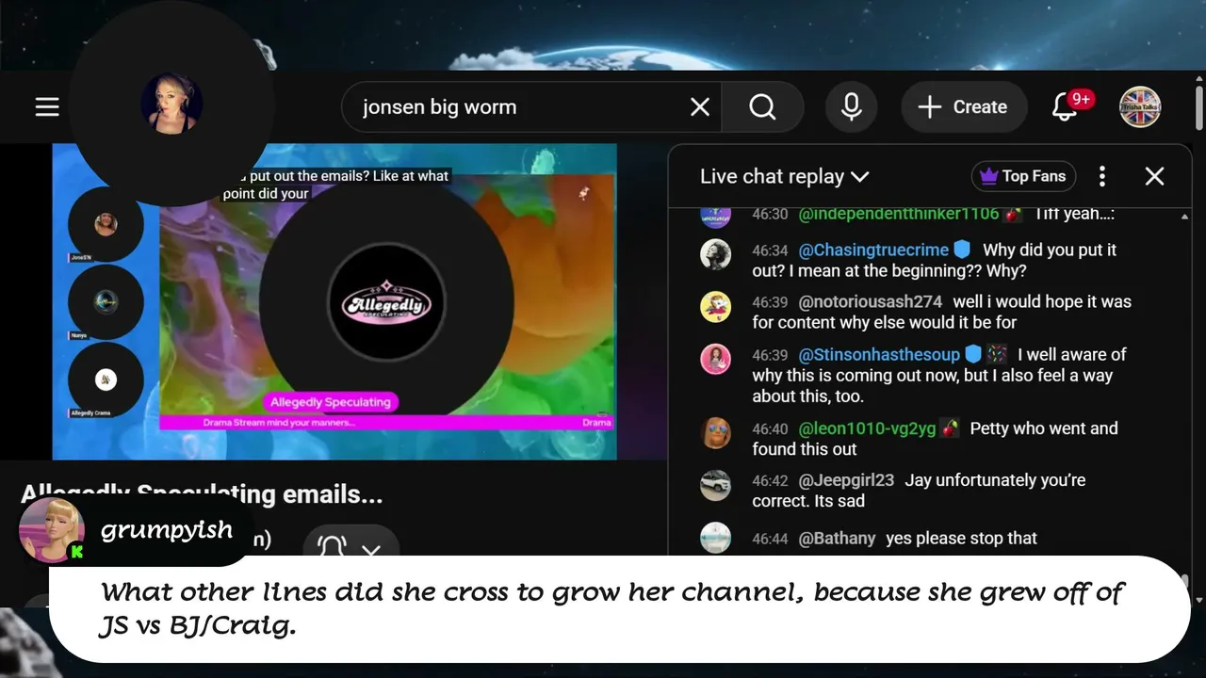The width and height of the screenshot is (1206, 678).
Task: Click the avatar beside @Bathany's message
Action: click(716, 539)
